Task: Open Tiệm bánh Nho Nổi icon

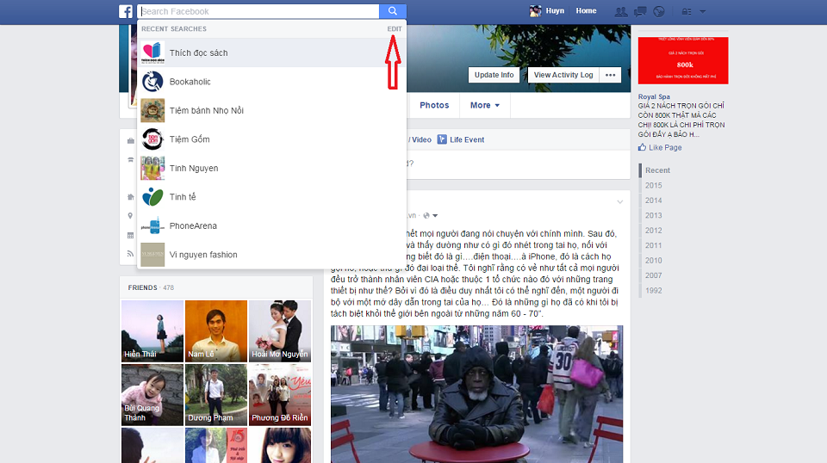Action: (152, 111)
